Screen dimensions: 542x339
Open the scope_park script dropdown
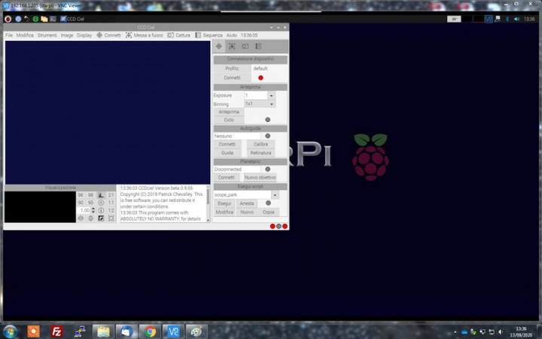click(275, 194)
